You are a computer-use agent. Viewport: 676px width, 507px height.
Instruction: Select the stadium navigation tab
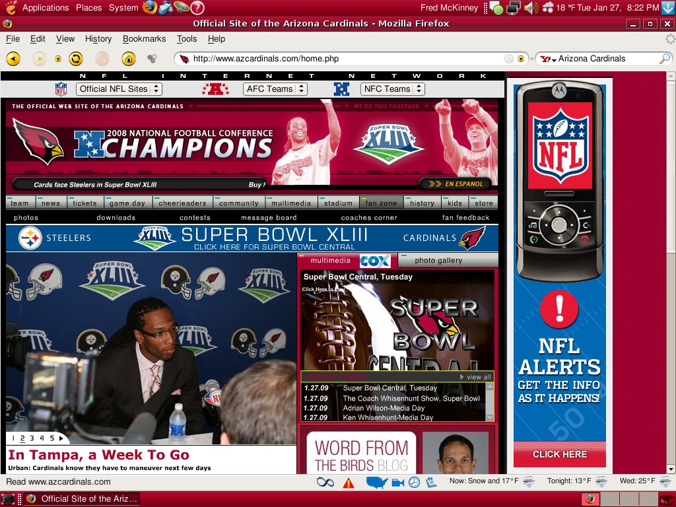point(338,203)
